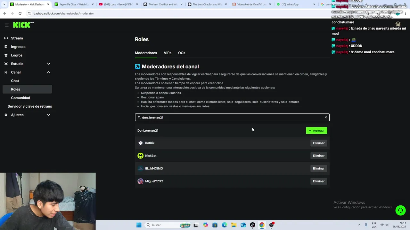Remove BotRix from moderators

click(319, 143)
